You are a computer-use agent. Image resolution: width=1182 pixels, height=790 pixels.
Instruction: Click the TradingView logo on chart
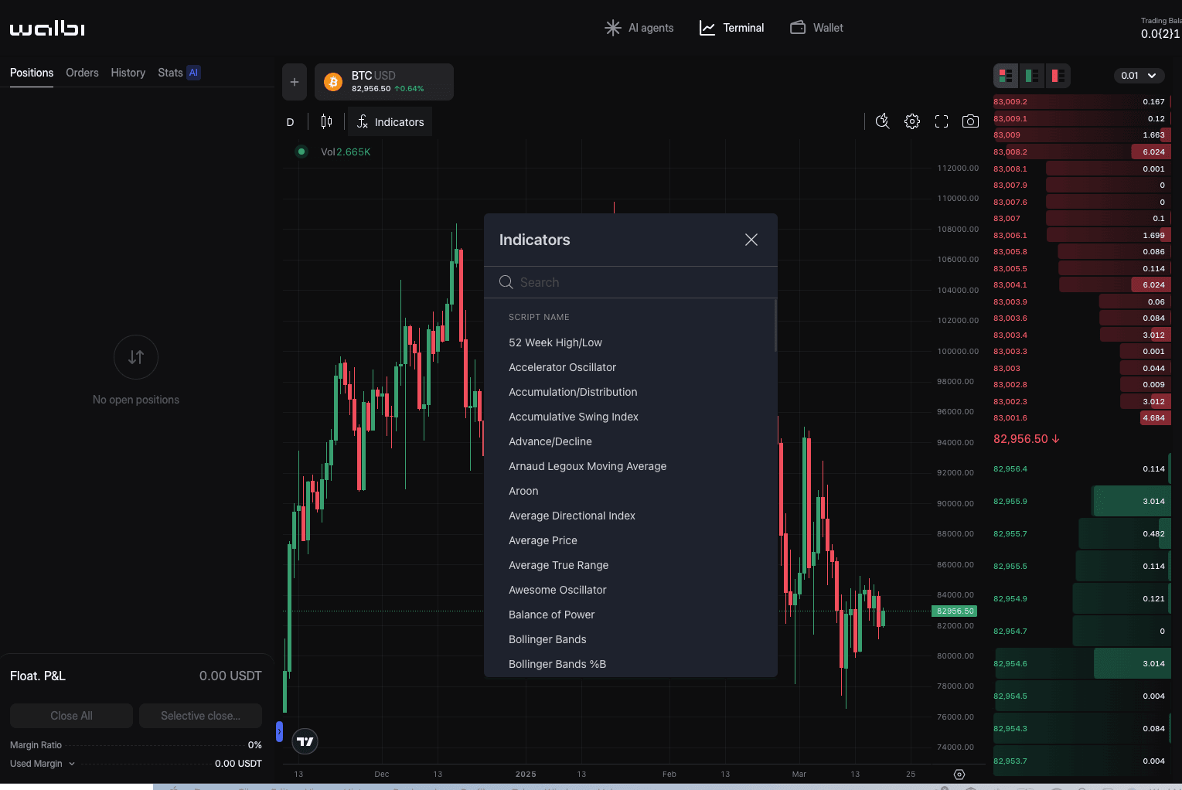(305, 741)
